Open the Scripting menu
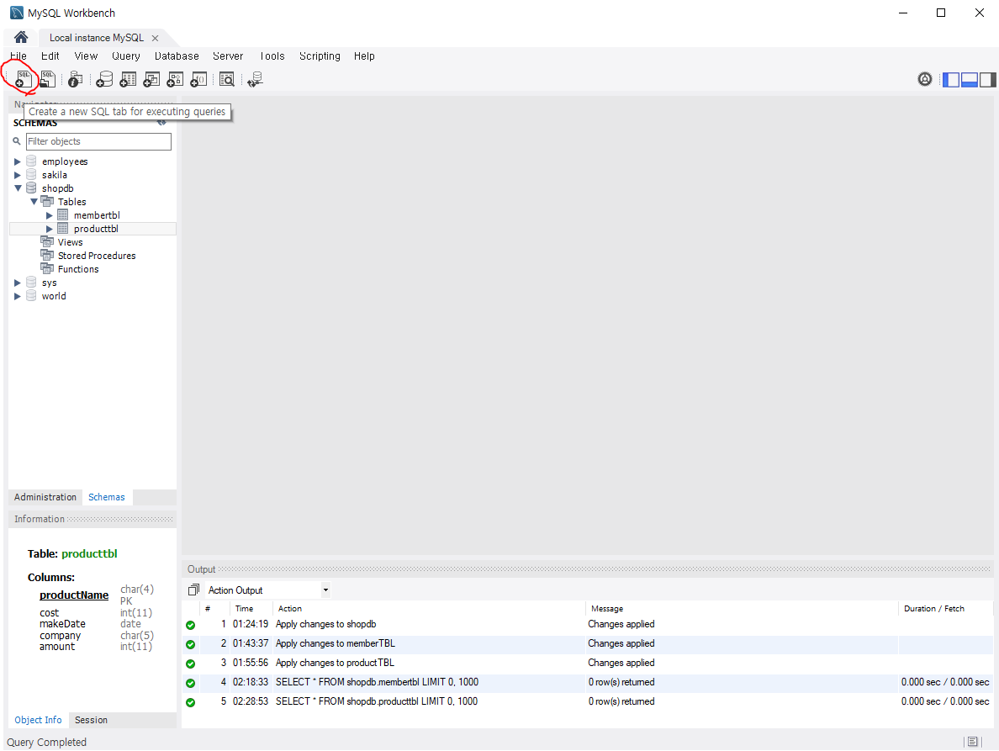The height and width of the screenshot is (751, 999). click(320, 56)
